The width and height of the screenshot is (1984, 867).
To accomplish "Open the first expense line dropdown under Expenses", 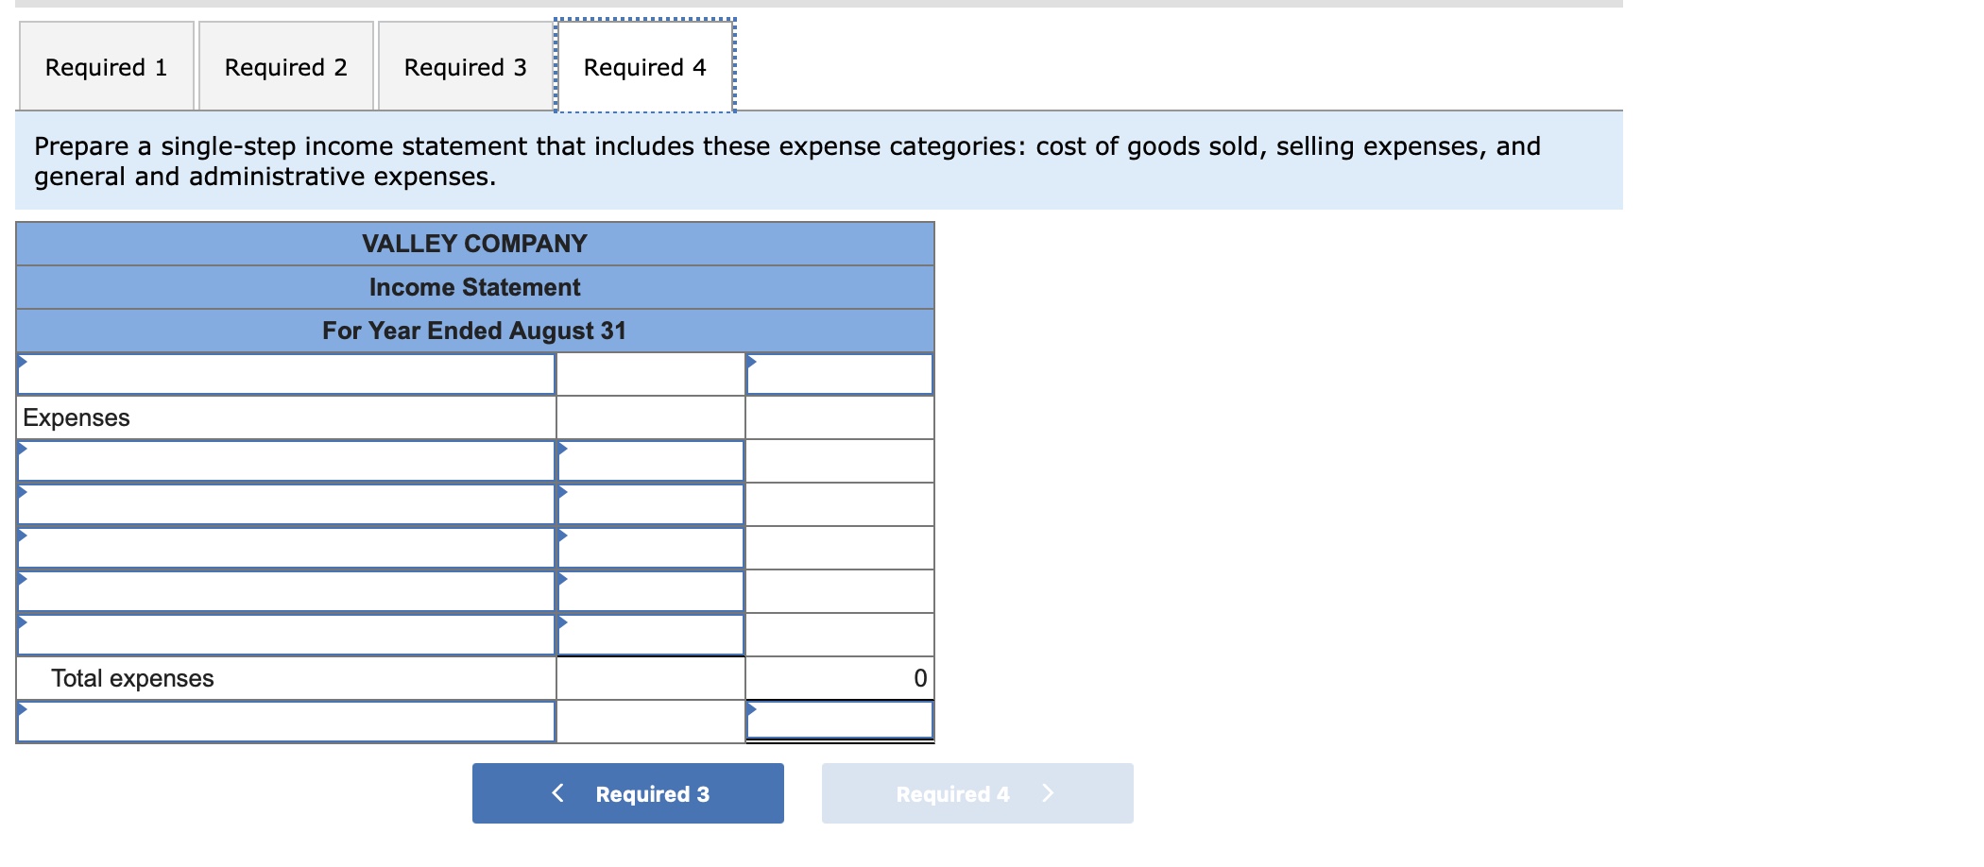I will (x=283, y=461).
